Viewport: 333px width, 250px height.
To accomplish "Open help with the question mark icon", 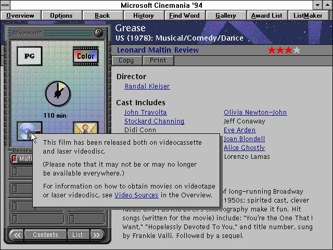I will click(98, 33).
